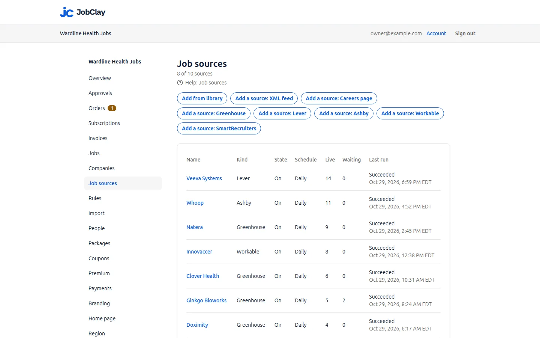Open the Ginkgo Bioworks source

coord(206,300)
